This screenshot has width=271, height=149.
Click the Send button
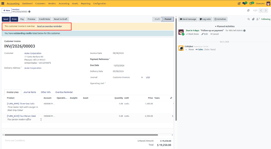[6, 19]
